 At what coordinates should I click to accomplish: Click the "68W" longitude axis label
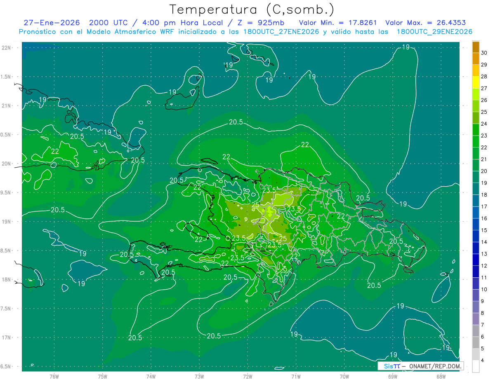tap(441, 376)
